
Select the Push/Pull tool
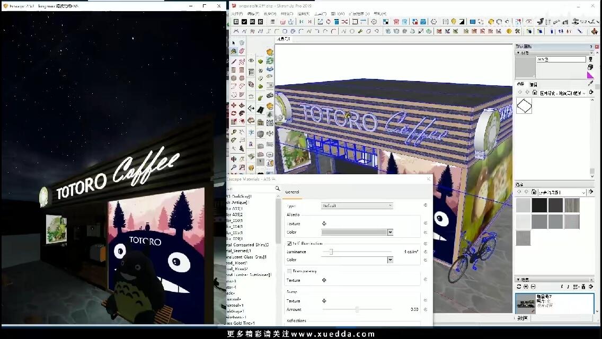242,105
